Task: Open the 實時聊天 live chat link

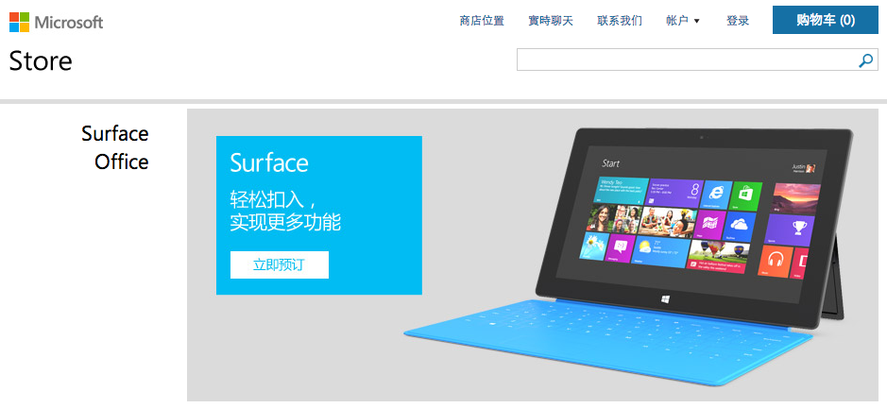Action: 551,21
